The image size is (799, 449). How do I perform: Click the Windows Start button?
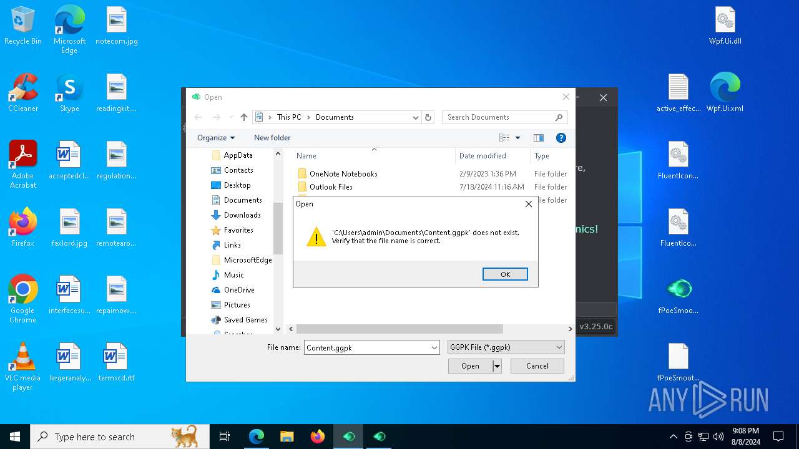[x=15, y=437]
